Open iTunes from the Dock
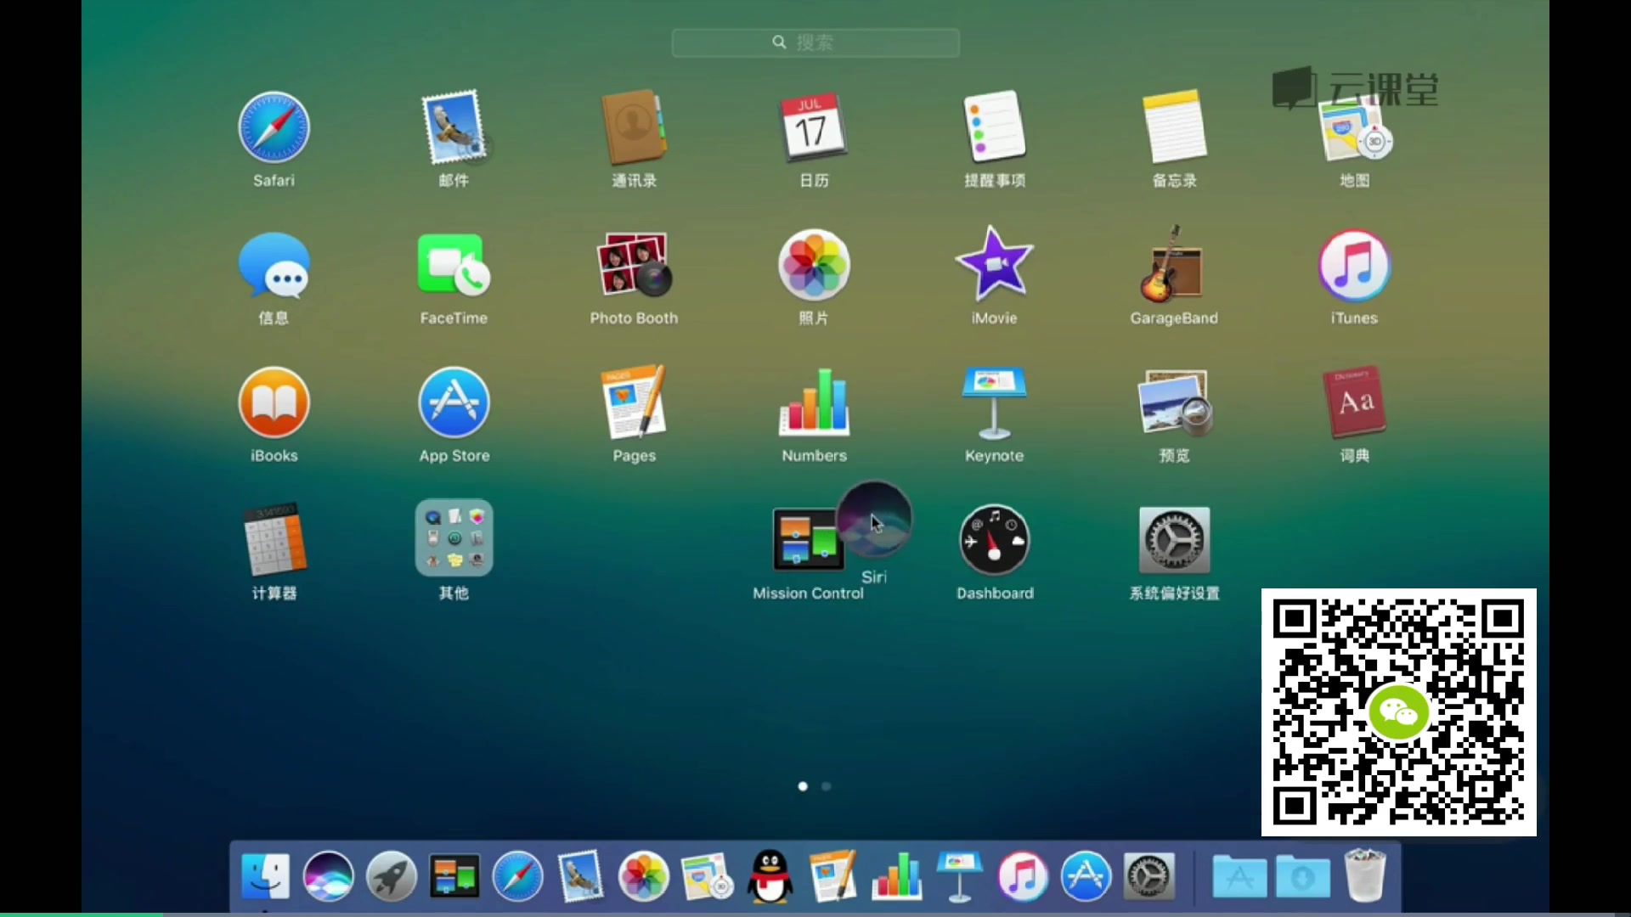The width and height of the screenshot is (1631, 917). click(x=1023, y=876)
